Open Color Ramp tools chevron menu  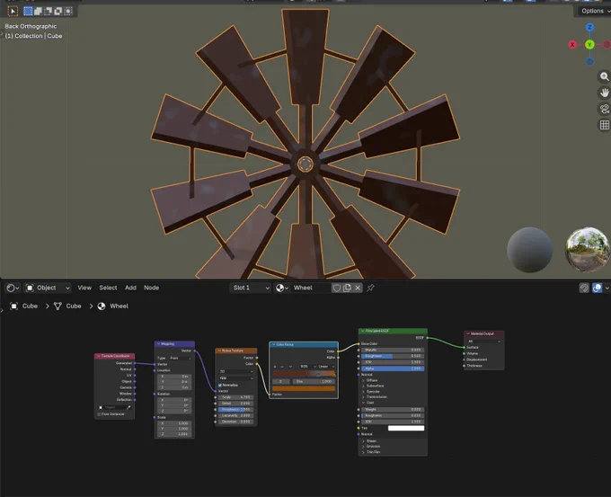tap(290, 367)
